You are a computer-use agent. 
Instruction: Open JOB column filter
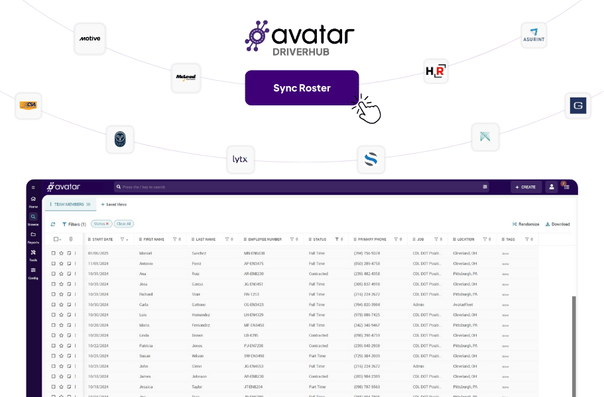pyautogui.click(x=436, y=239)
